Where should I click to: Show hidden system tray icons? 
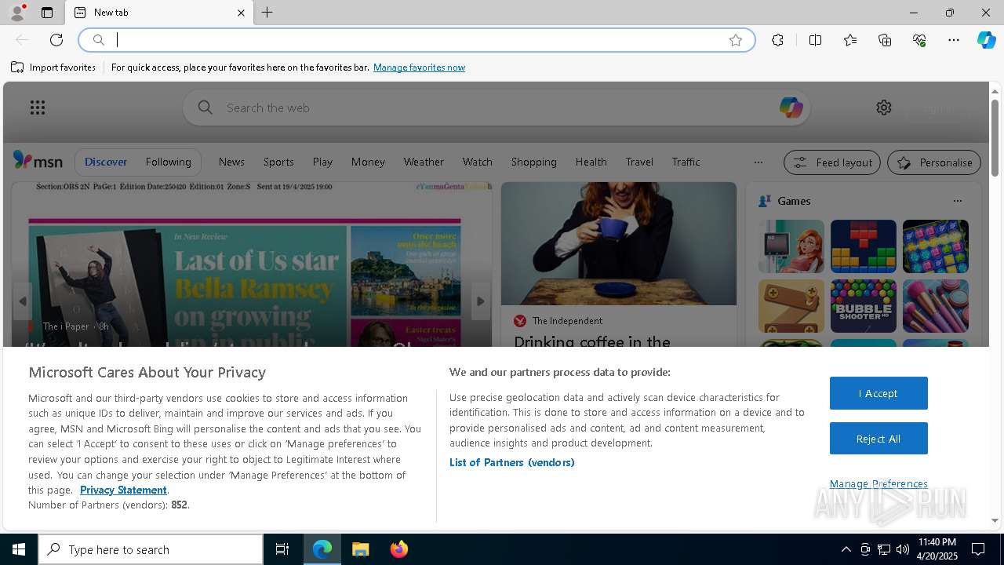[846, 549]
